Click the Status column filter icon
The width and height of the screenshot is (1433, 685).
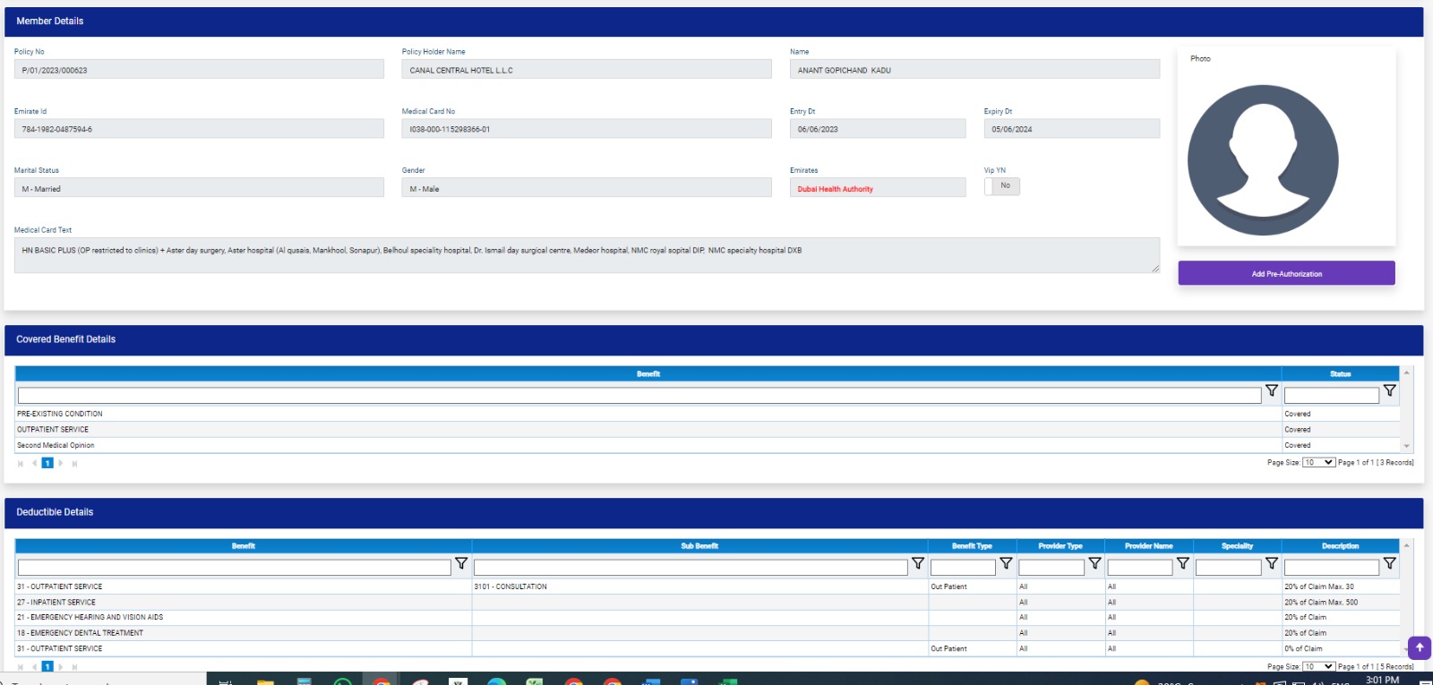pyautogui.click(x=1389, y=391)
